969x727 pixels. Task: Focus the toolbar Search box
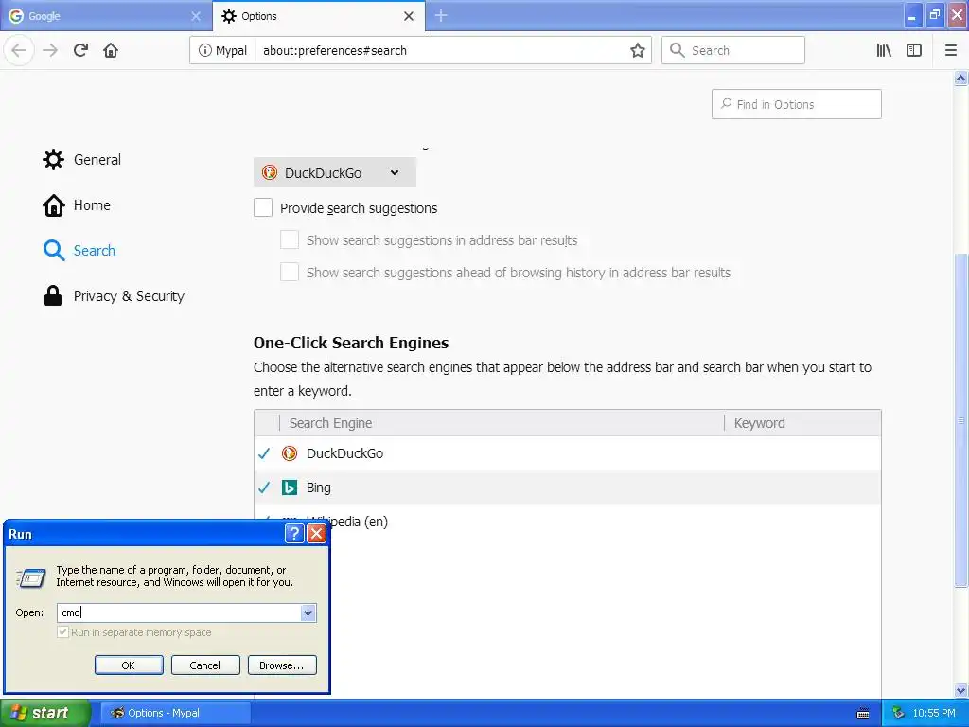point(733,51)
